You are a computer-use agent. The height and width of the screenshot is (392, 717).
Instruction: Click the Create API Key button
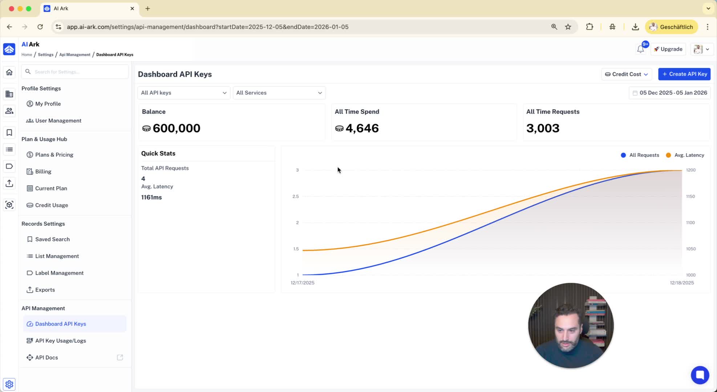pyautogui.click(x=684, y=74)
